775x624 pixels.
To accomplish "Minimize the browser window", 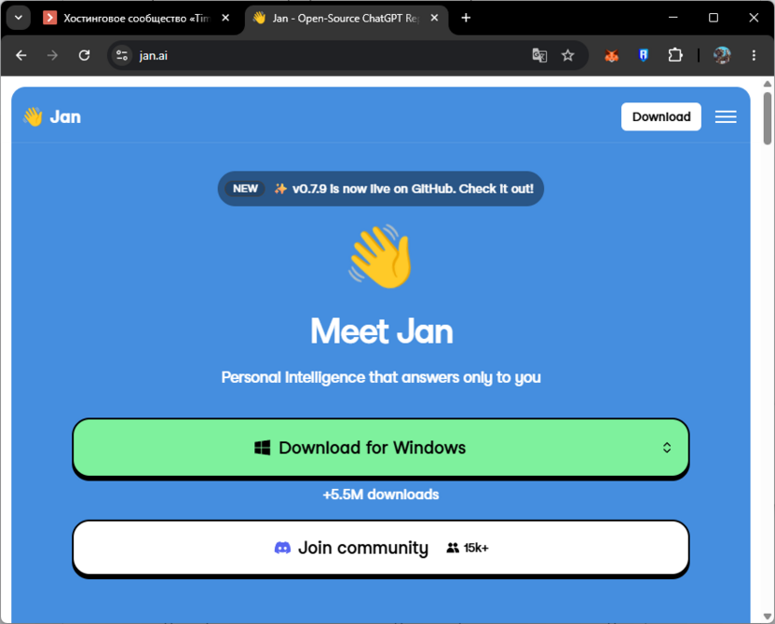I will [x=673, y=18].
